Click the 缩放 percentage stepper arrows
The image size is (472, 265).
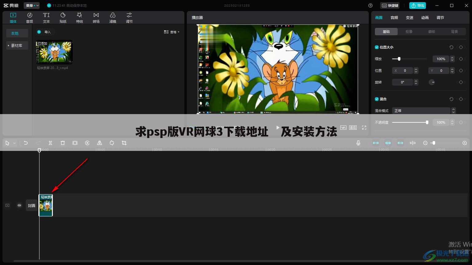(x=452, y=59)
